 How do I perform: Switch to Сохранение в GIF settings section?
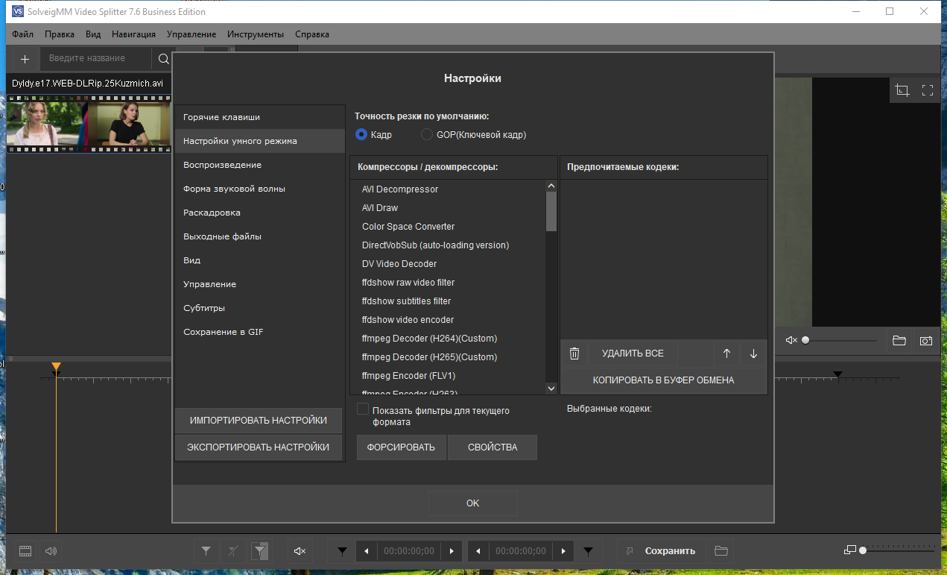[260, 332]
